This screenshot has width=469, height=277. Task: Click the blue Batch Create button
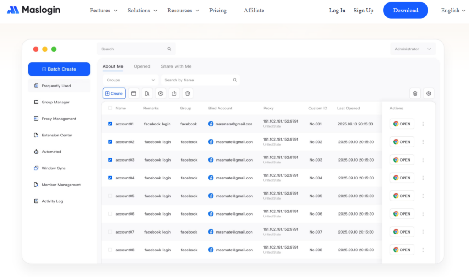pyautogui.click(x=59, y=69)
